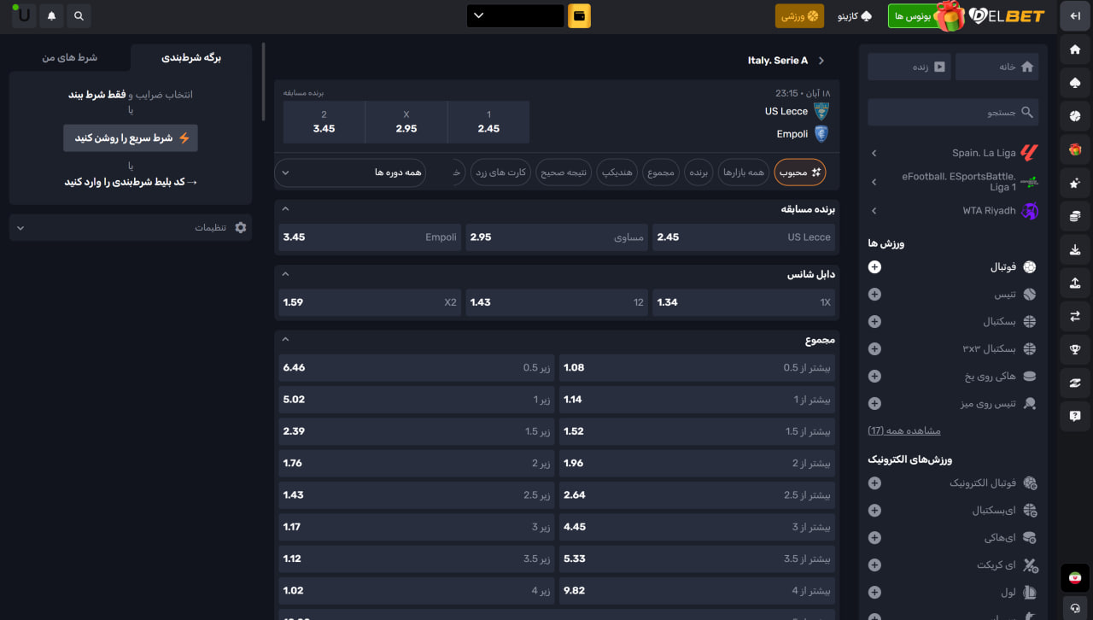
Task: Click the search magnifier icon in top bar
Action: [79, 15]
